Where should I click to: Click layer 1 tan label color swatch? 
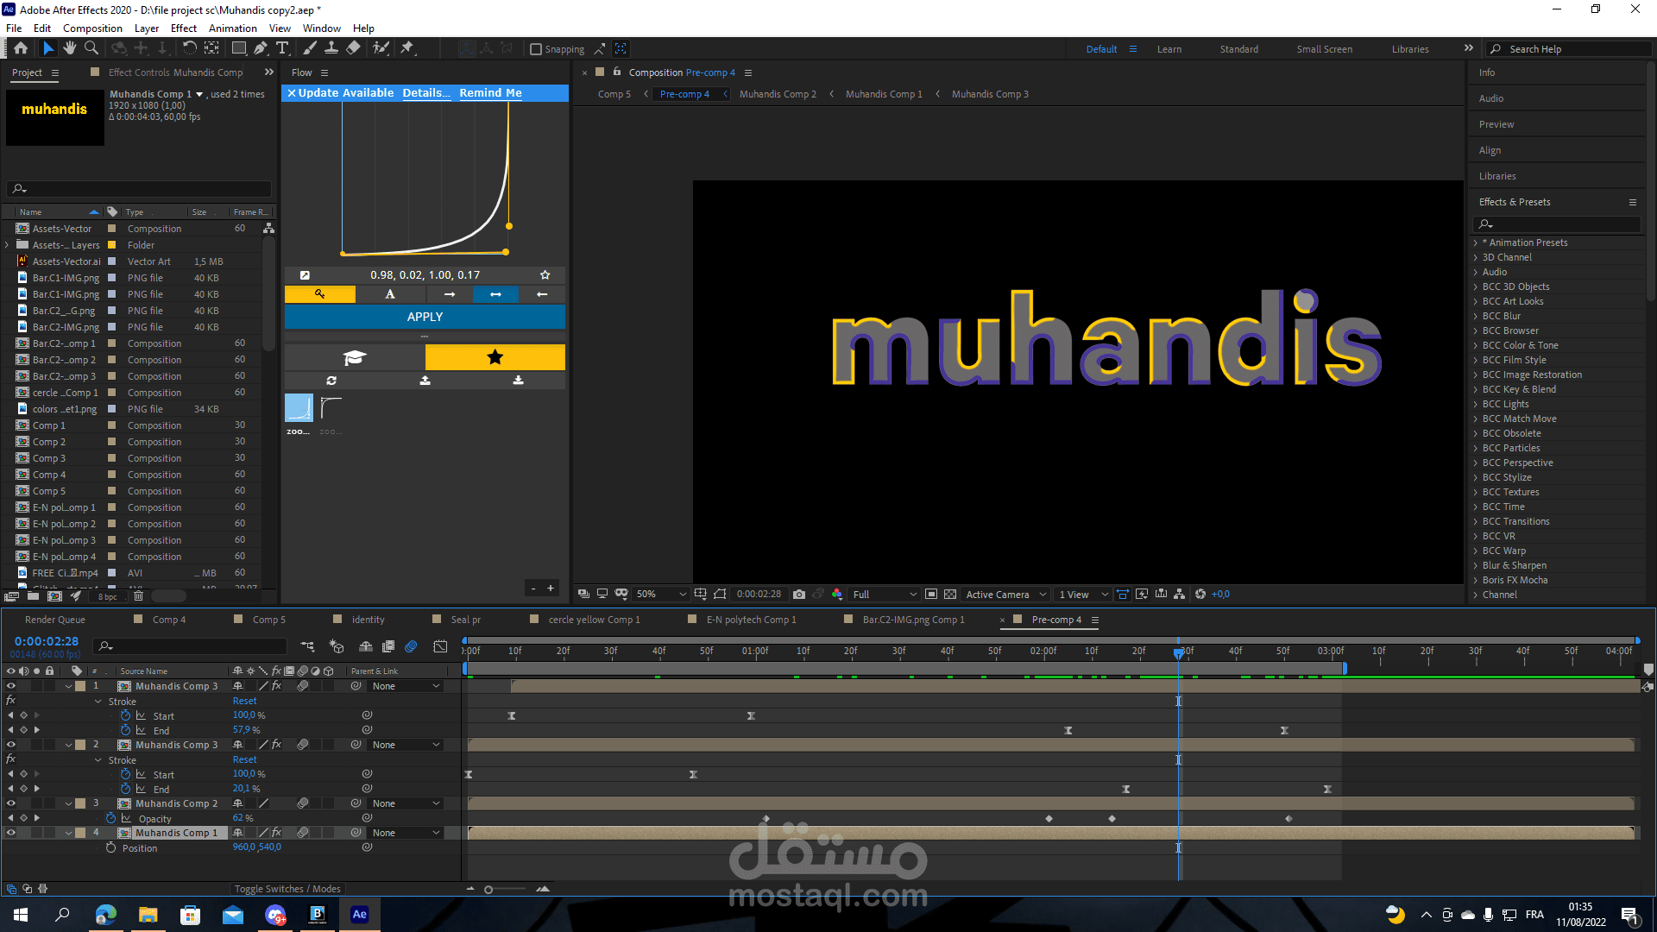(x=80, y=686)
